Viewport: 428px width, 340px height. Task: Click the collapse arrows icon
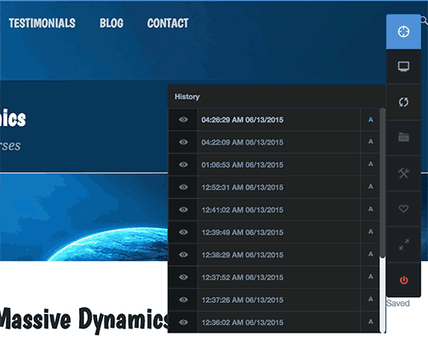coord(404,245)
